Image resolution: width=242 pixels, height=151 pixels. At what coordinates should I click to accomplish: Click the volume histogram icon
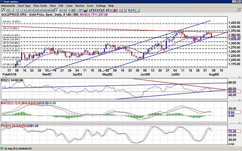(x=85, y=10)
